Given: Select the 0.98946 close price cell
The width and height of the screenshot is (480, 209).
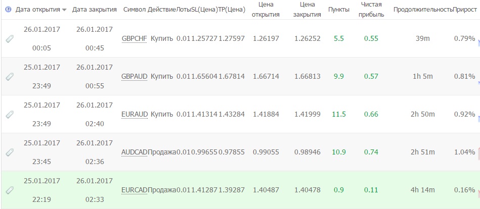Looking at the screenshot, I should point(308,152).
